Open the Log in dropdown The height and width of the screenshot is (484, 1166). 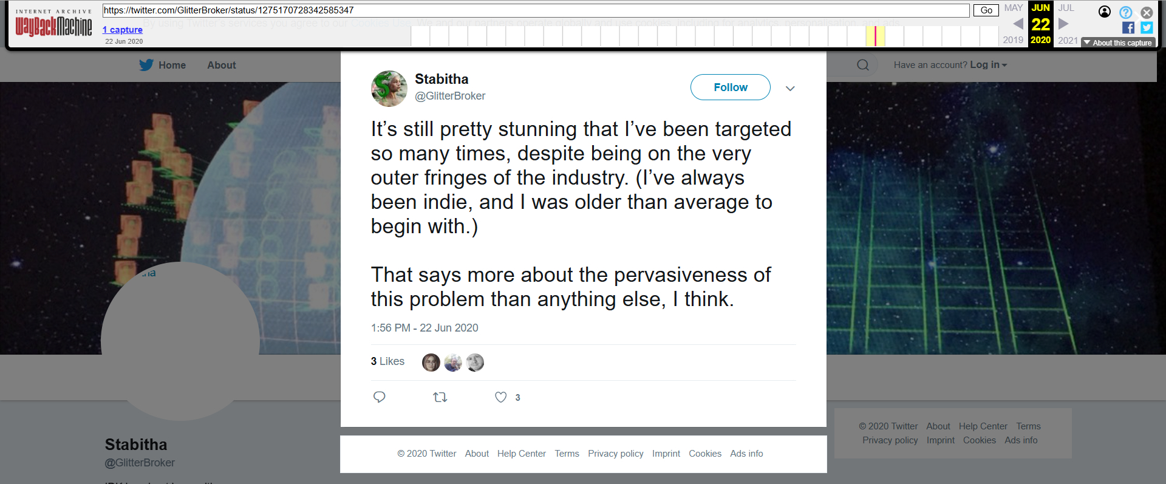click(x=988, y=65)
